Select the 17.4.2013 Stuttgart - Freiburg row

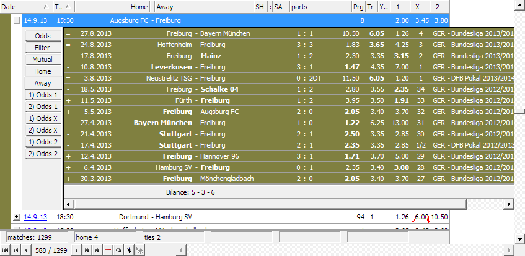289,145
